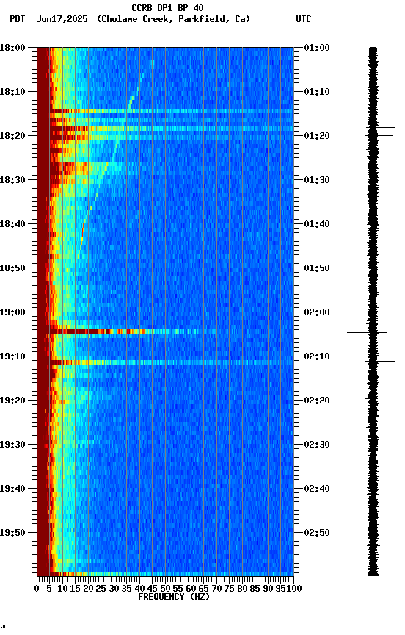
Task: Click the seismogram spike at the trace bottom
Action: click(380, 573)
